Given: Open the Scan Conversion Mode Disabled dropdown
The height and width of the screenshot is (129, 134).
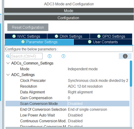Looking at the screenshot, I should click(x=98, y=104).
